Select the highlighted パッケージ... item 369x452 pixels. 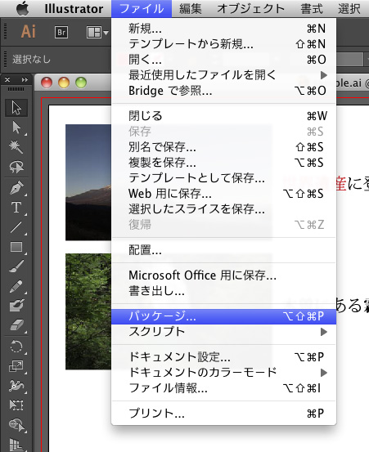[223, 316]
